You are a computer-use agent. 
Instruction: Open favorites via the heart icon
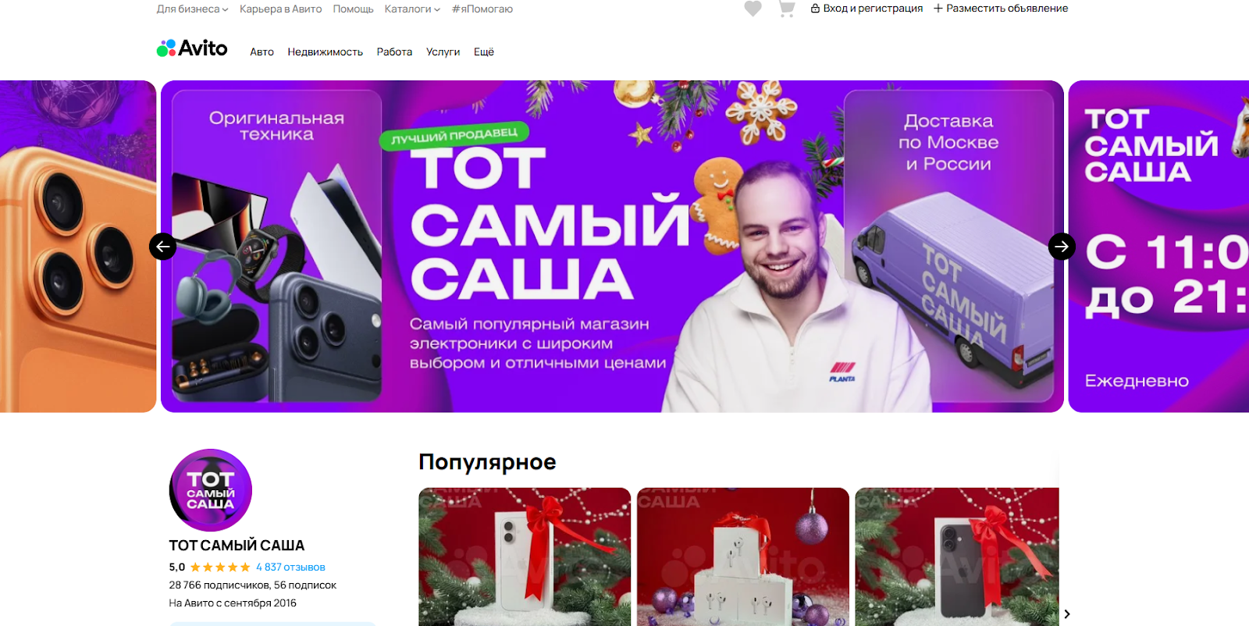coord(753,9)
